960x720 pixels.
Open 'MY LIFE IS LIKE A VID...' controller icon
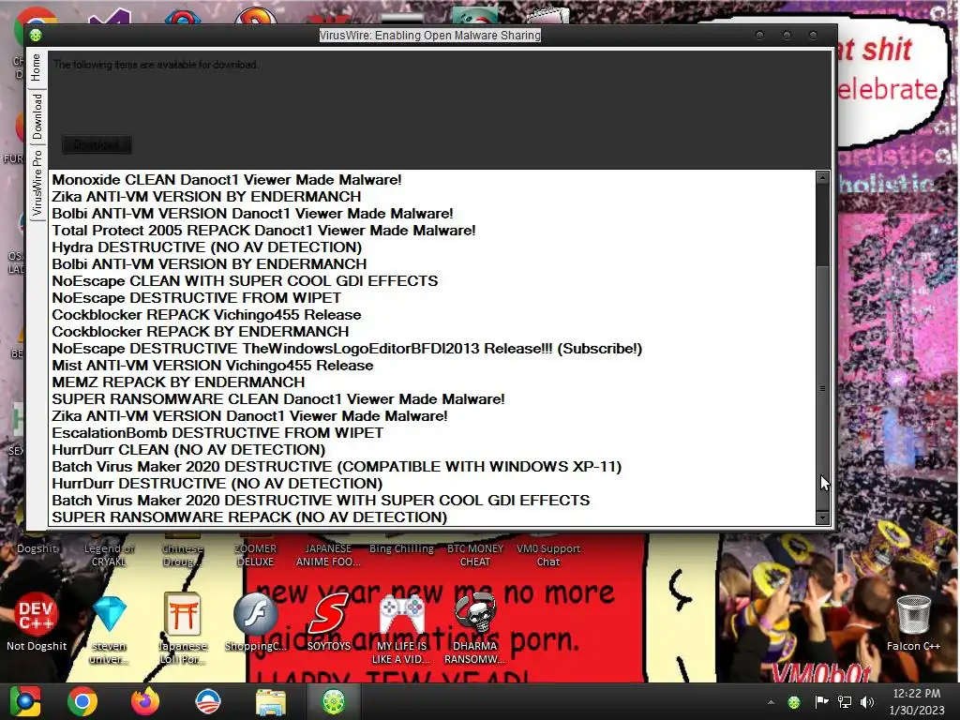click(401, 627)
